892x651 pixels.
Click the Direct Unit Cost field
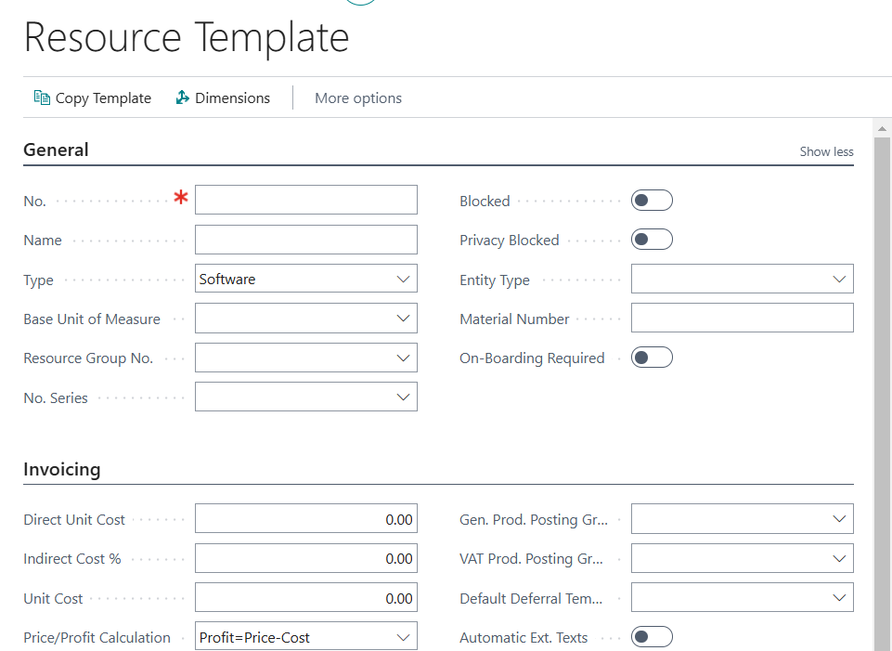point(306,518)
